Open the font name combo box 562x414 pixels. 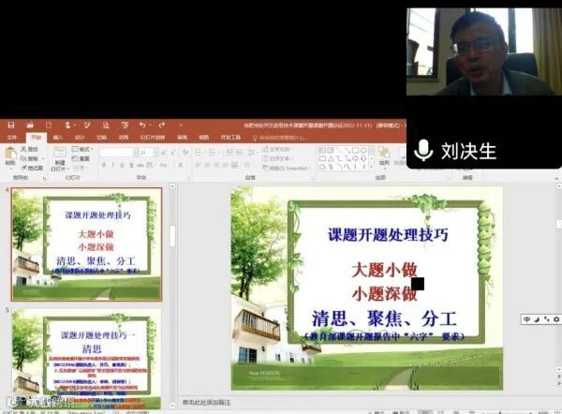coord(118,153)
